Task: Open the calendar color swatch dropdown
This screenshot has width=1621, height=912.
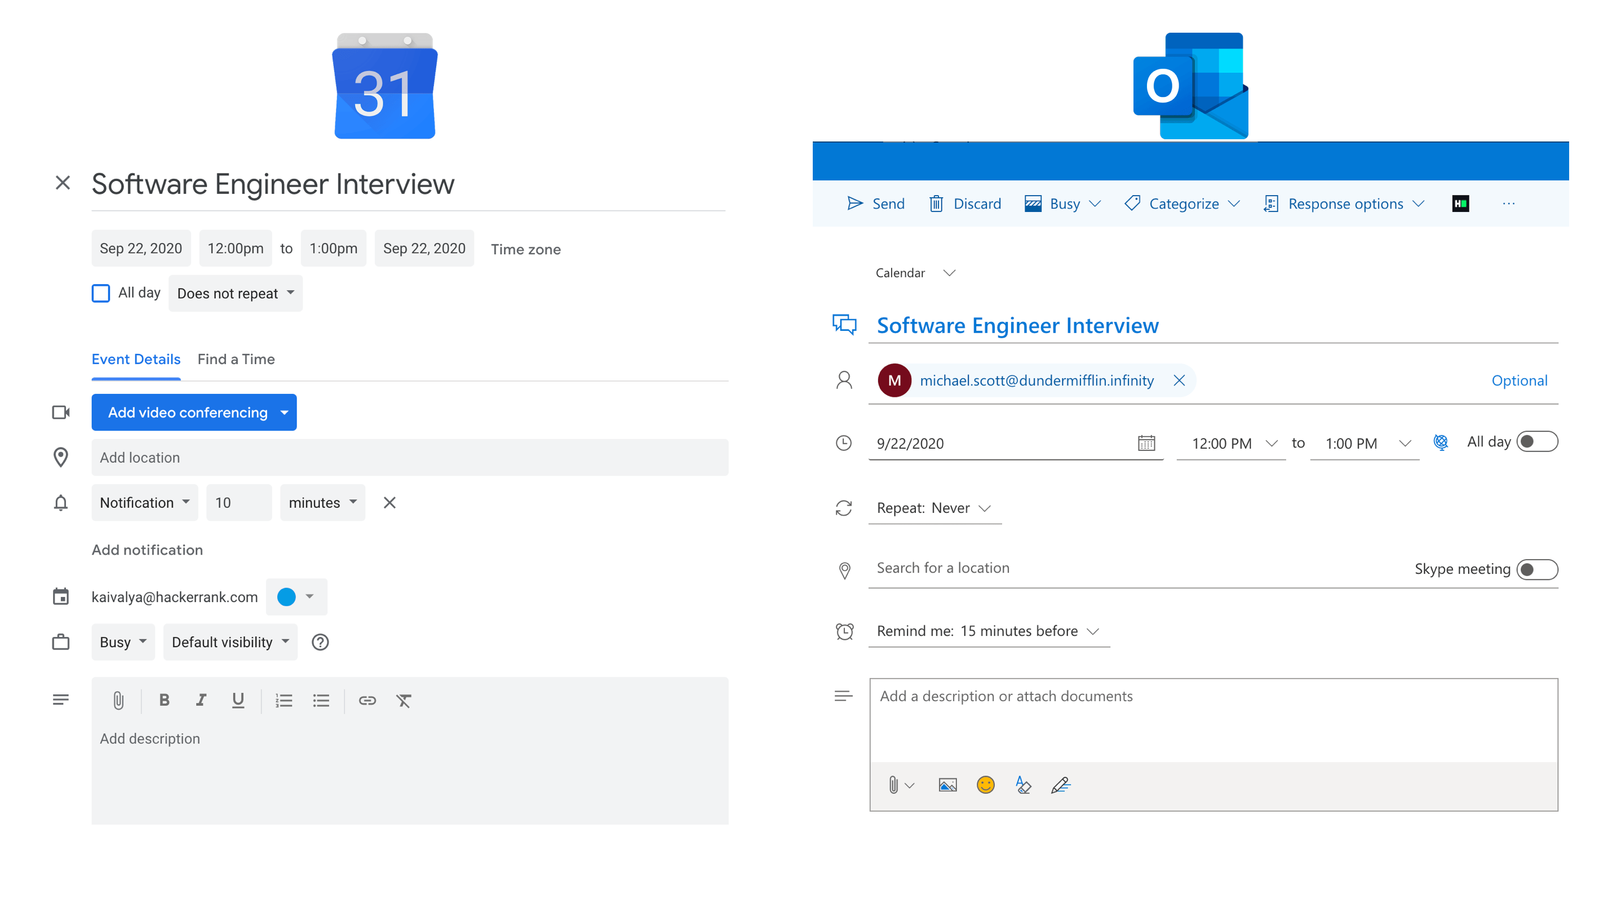Action: click(296, 597)
